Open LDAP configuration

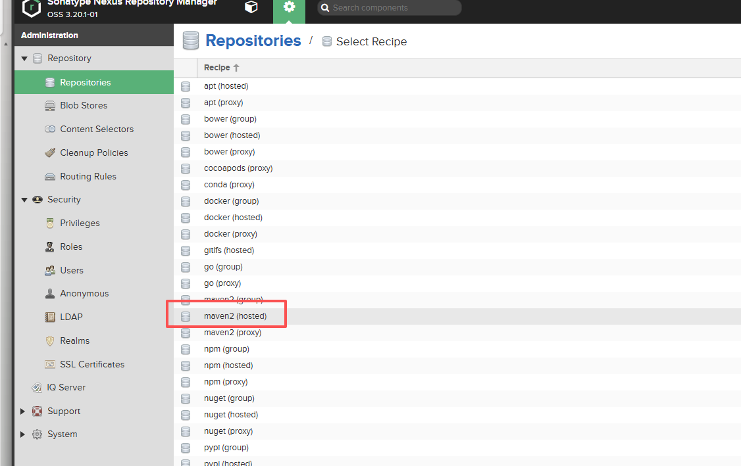click(71, 317)
